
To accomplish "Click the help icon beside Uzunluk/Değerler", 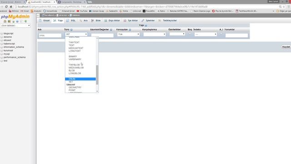I will point(111,30).
